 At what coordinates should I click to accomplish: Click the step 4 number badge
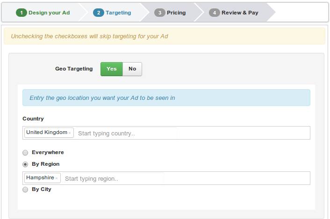click(x=215, y=13)
